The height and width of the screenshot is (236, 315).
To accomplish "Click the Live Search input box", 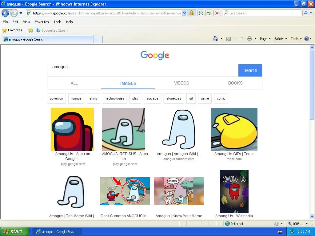I will click(262, 13).
